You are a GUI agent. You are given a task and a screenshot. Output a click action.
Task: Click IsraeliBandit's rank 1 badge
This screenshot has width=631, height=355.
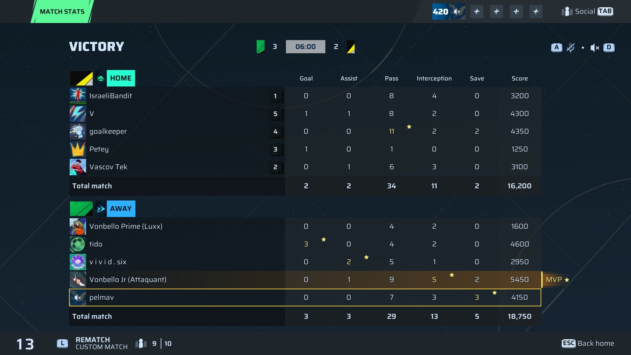pos(275,96)
